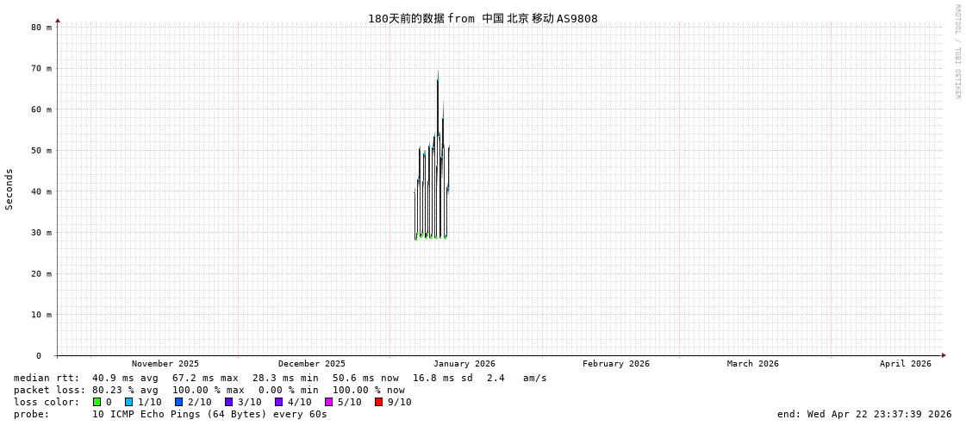
Task: Click the magenta 5/10 loss swatch
Action: tap(328, 402)
